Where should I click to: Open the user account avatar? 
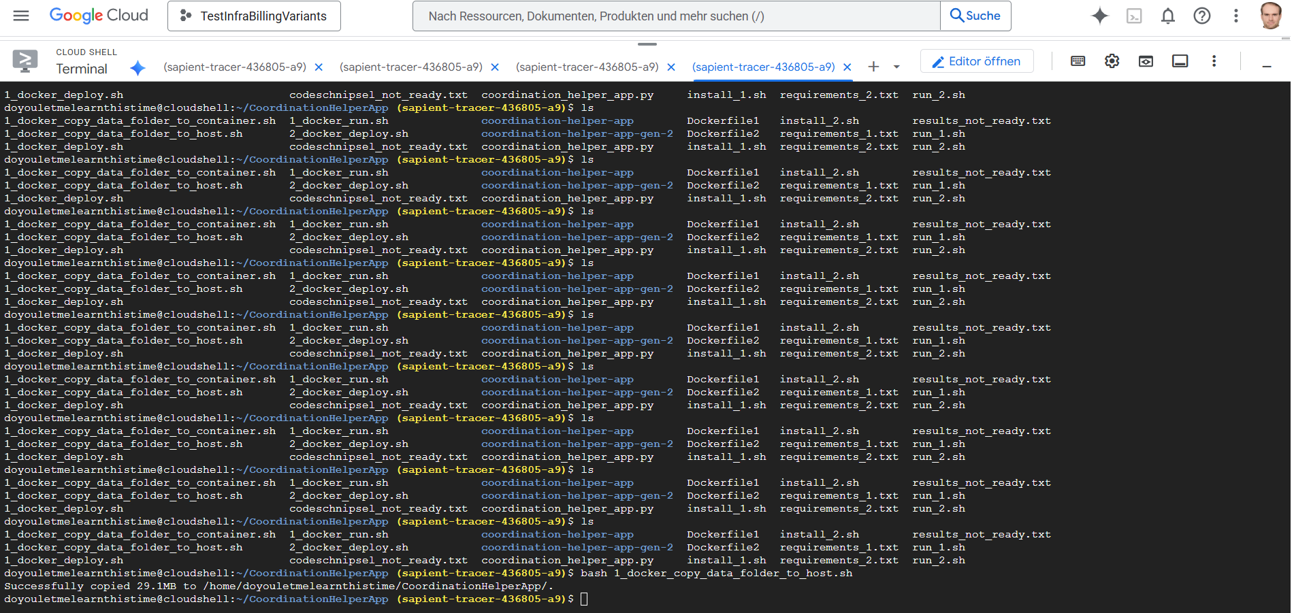click(x=1271, y=16)
